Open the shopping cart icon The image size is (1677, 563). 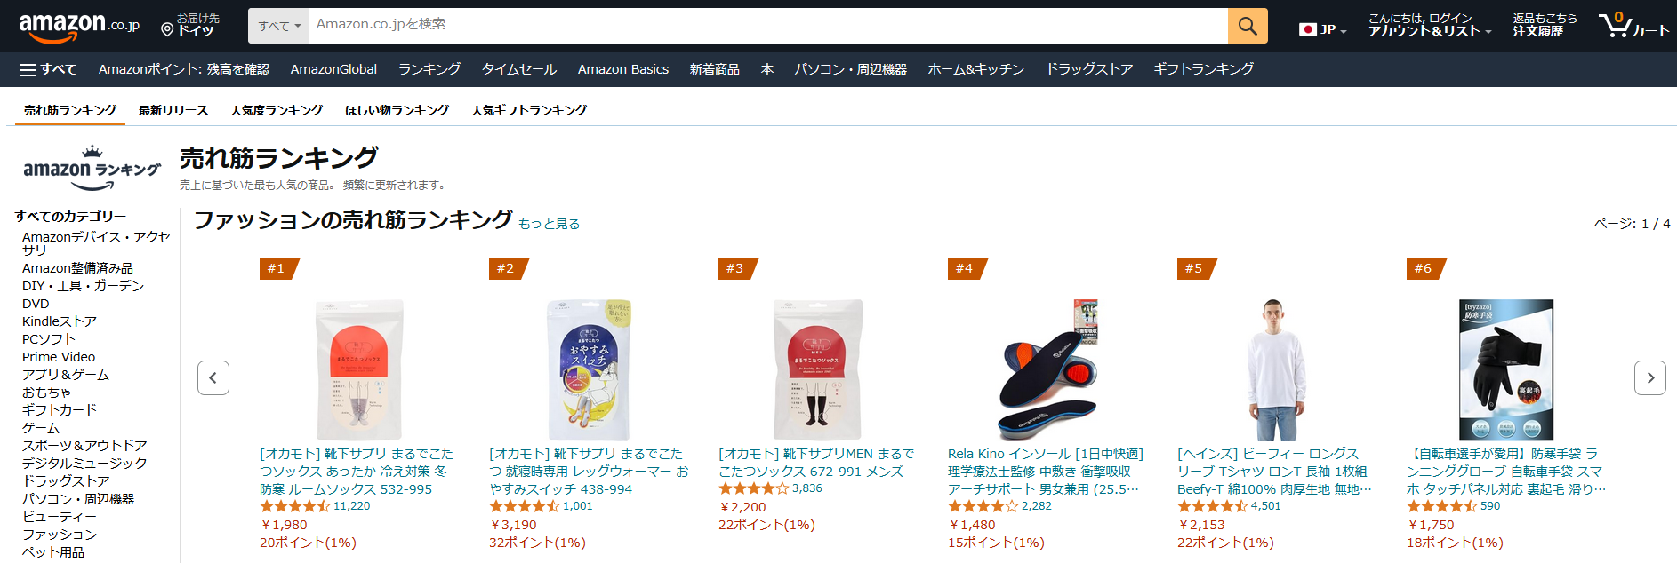click(1633, 25)
